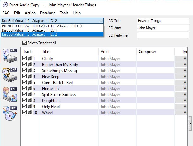Uncheck track 3 Something's Missing
Image resolution: width=193 pixels, height=146 pixels.
pos(24,70)
